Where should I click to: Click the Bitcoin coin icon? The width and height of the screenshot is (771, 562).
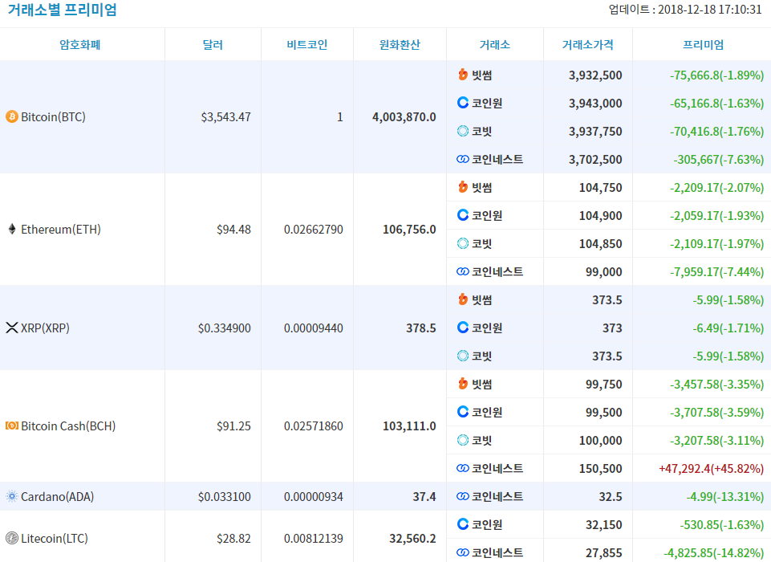pos(12,116)
